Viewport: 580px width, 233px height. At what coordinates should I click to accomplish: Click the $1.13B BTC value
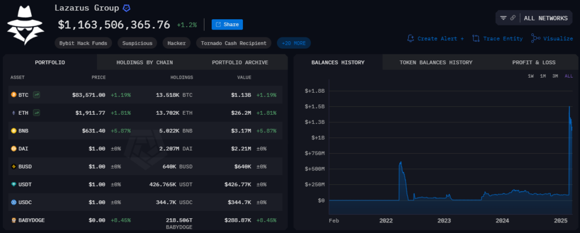(x=241, y=95)
